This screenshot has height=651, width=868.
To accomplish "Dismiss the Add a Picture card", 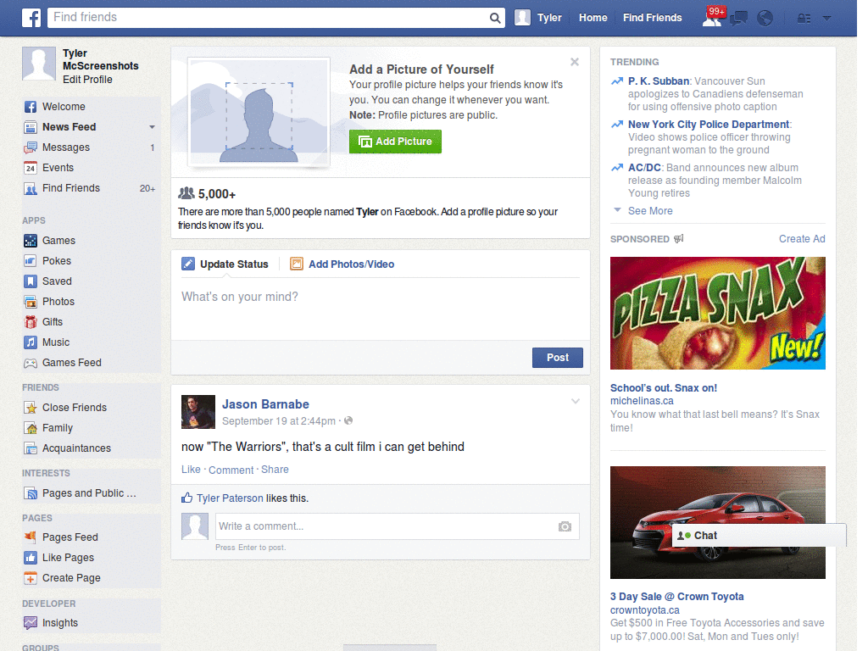I will pyautogui.click(x=575, y=62).
